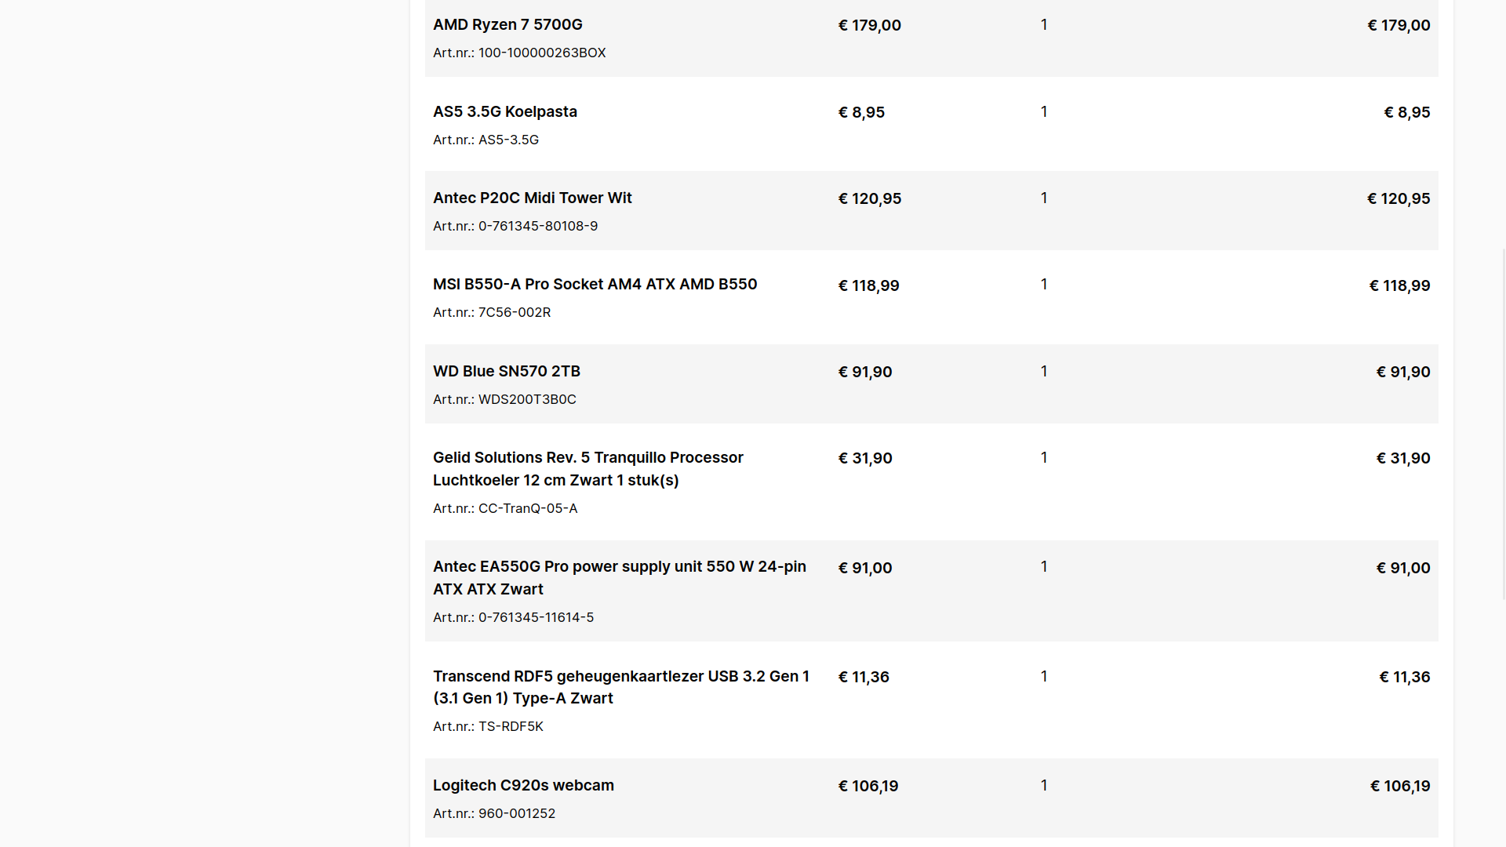Open the AS5 3.5G Koelpasta item

coord(504,112)
